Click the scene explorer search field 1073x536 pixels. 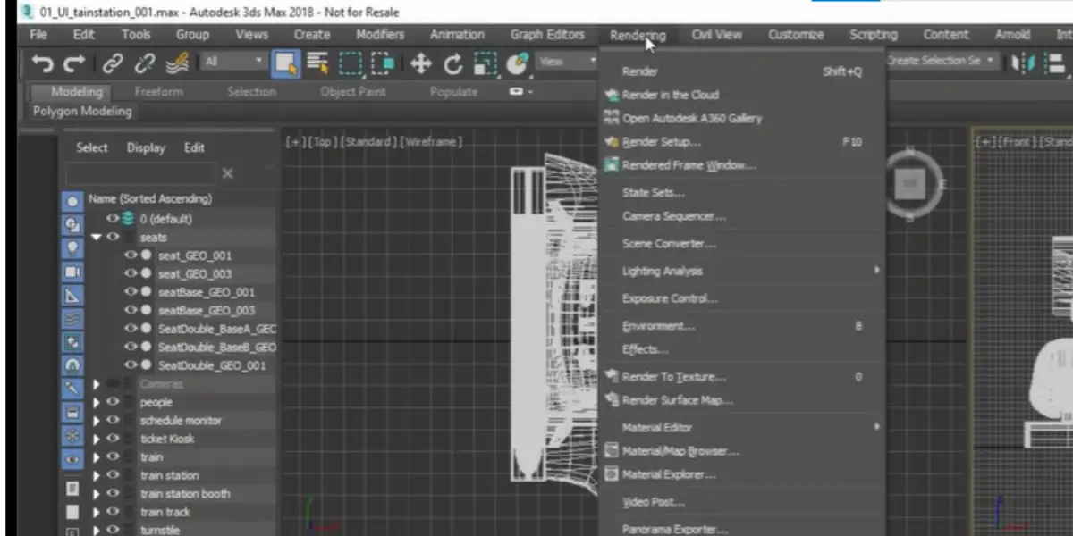(x=141, y=173)
